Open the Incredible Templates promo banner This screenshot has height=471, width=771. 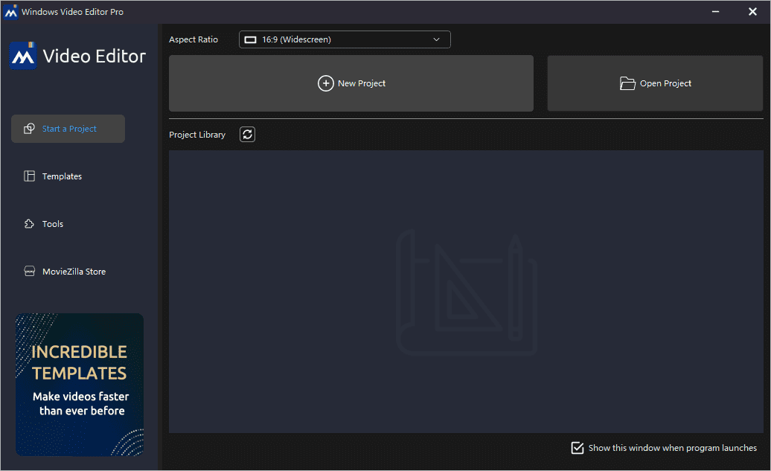(80, 385)
